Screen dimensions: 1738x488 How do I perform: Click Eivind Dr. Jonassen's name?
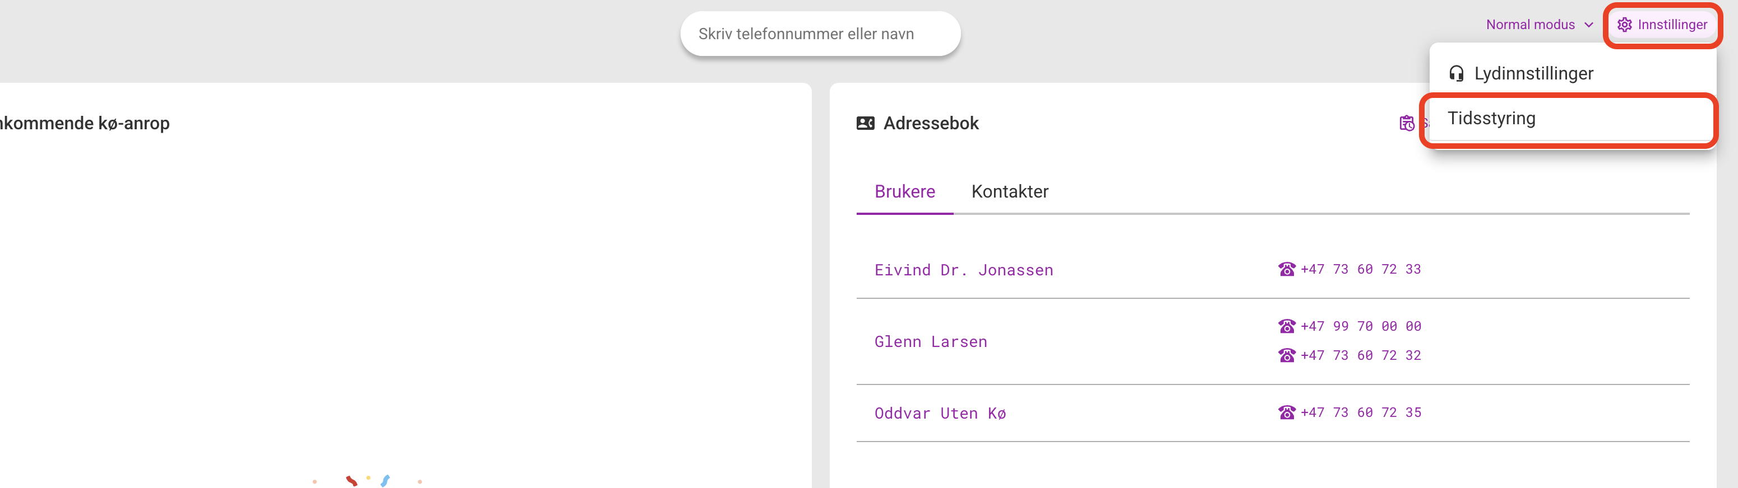[963, 269]
